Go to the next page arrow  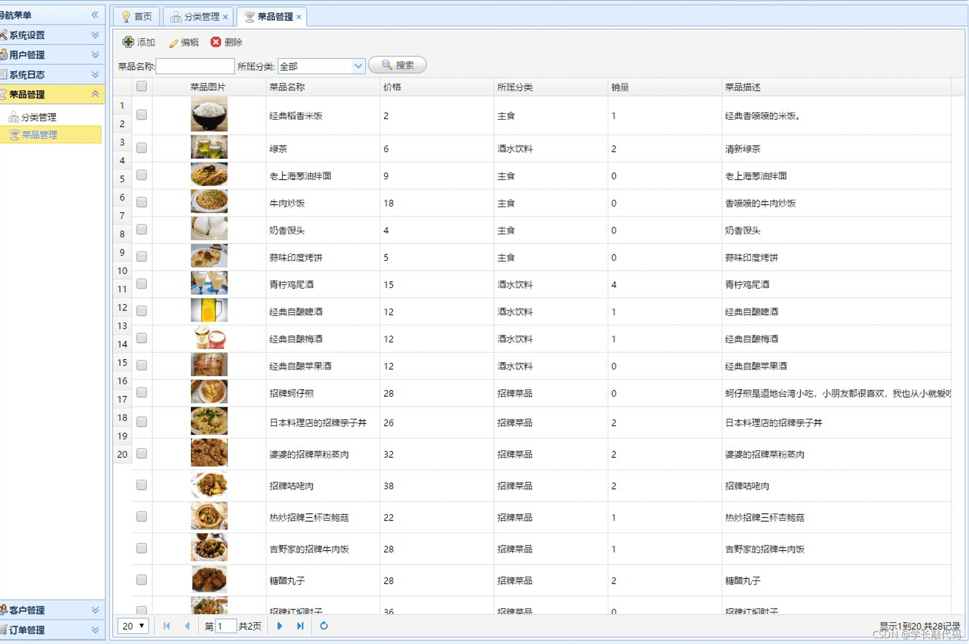tap(280, 626)
